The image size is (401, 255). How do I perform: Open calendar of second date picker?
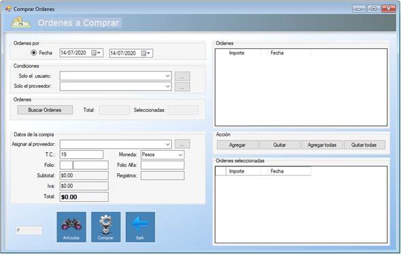pyautogui.click(x=146, y=53)
